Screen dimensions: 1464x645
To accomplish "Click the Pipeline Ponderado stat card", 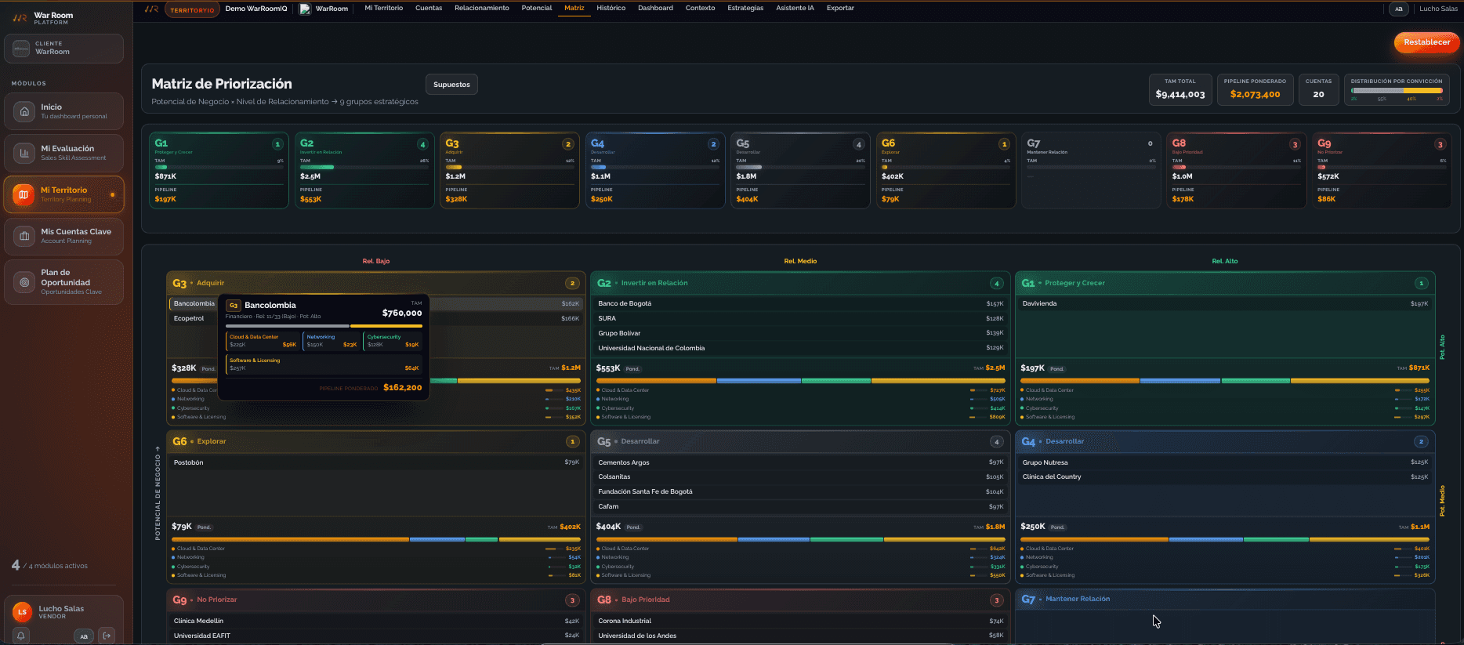I will [1255, 89].
